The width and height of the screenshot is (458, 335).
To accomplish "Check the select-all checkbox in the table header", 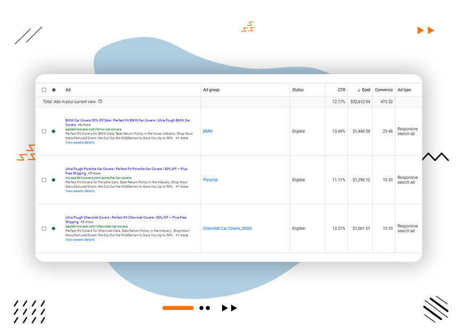I will (x=44, y=90).
